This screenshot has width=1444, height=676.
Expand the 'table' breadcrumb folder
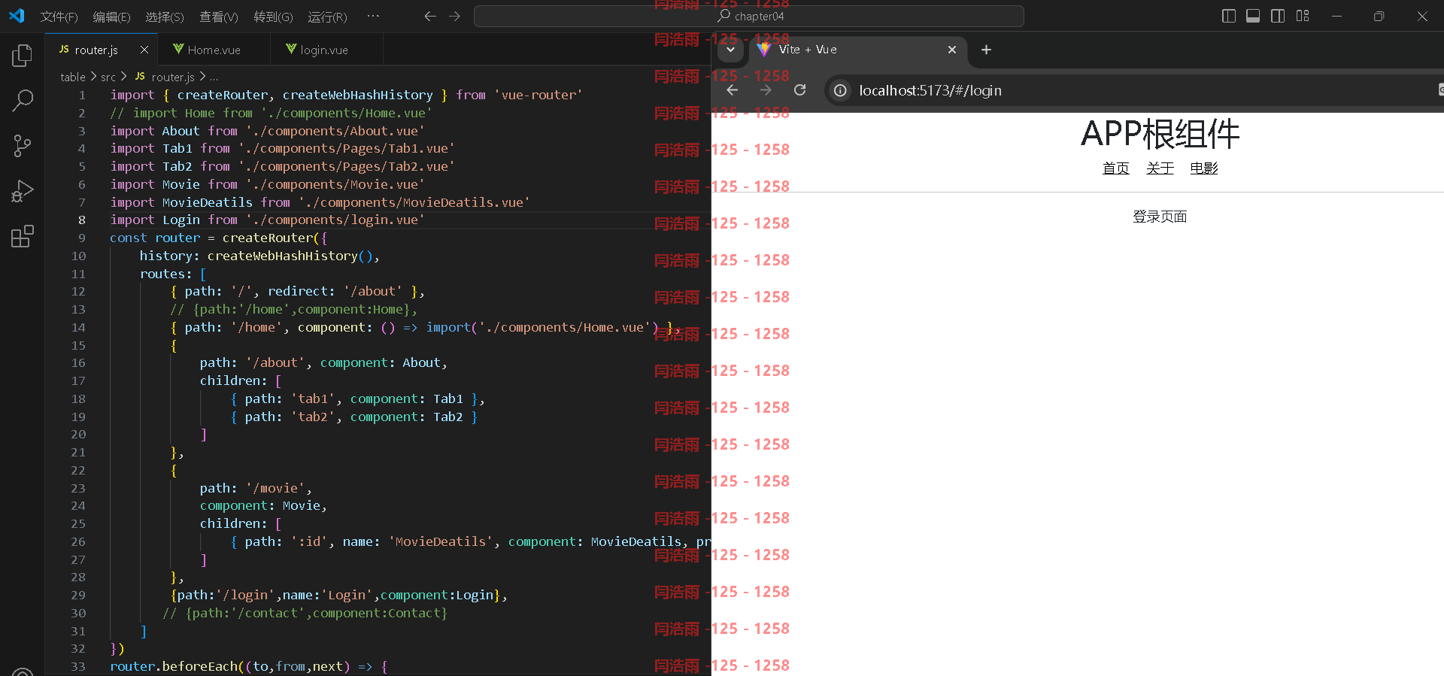pyautogui.click(x=73, y=77)
